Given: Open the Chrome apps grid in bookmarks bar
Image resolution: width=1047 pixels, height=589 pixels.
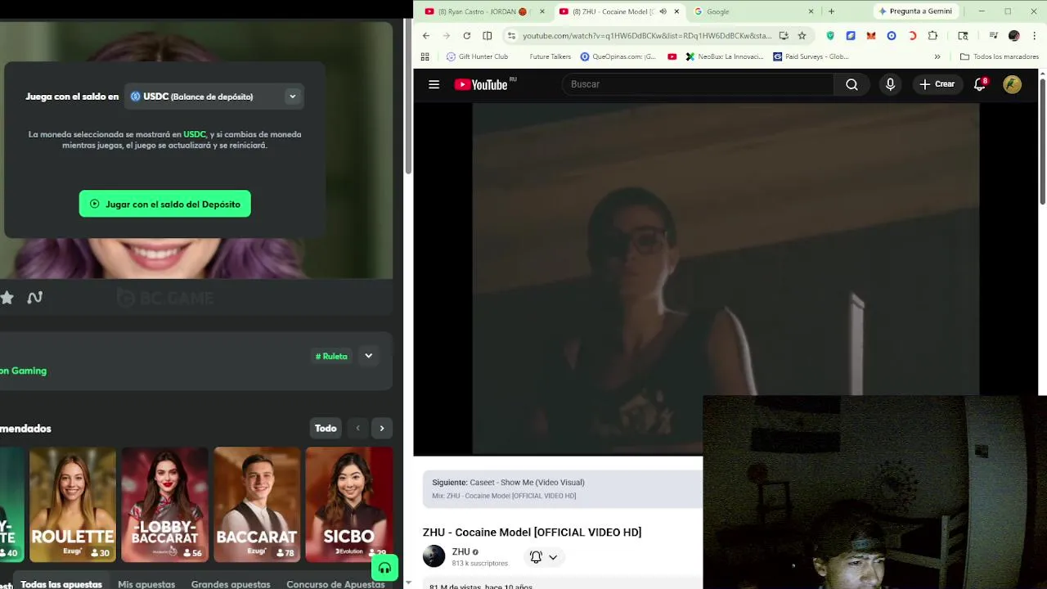Looking at the screenshot, I should (425, 56).
